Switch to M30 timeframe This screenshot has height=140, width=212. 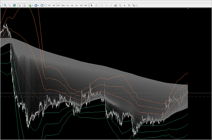pyautogui.click(x=63, y=5)
